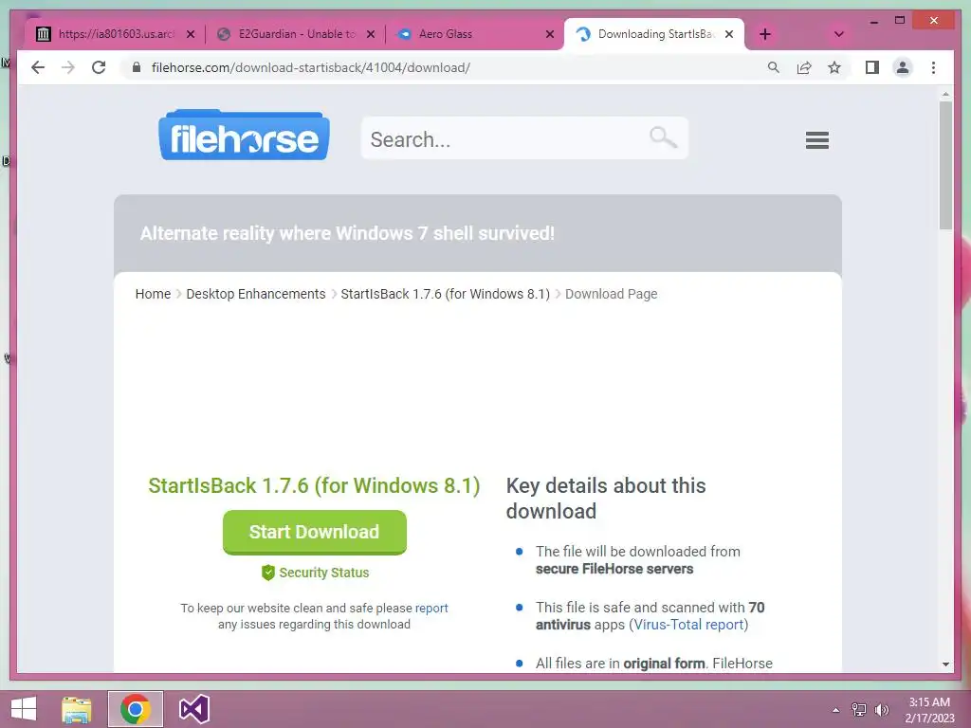Show hidden system tray icons
The height and width of the screenshot is (728, 971).
pos(836,710)
